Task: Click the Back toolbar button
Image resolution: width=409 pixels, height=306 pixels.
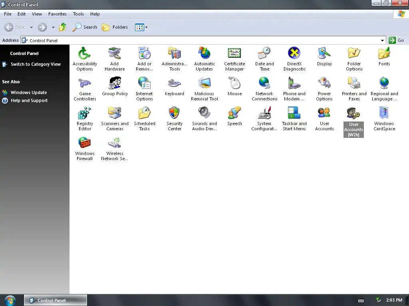Action: pos(15,27)
